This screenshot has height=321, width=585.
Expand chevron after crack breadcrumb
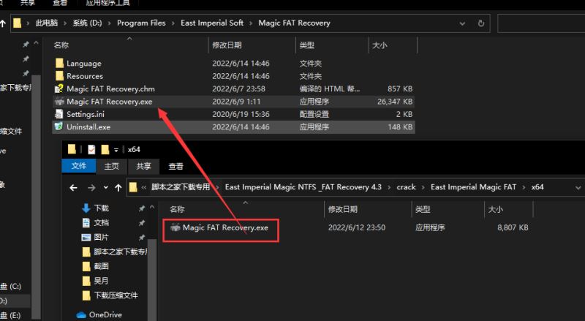423,187
